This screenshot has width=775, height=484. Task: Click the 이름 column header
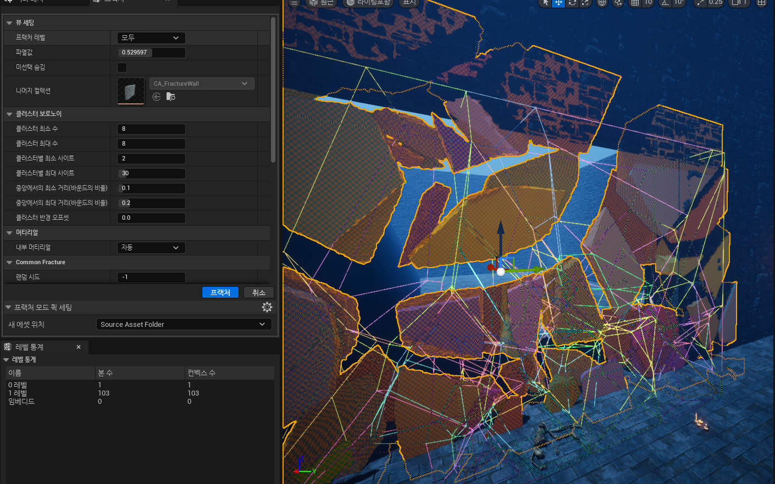click(x=51, y=373)
